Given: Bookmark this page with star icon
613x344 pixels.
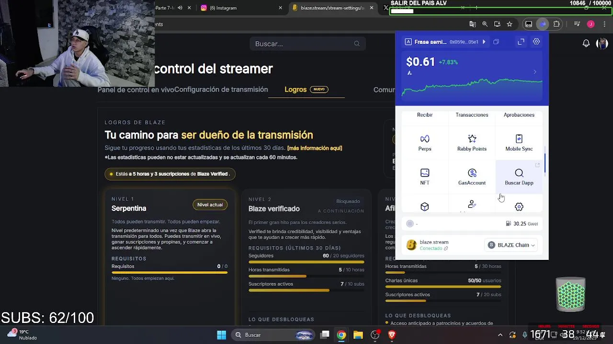Looking at the screenshot, I should click(510, 24).
